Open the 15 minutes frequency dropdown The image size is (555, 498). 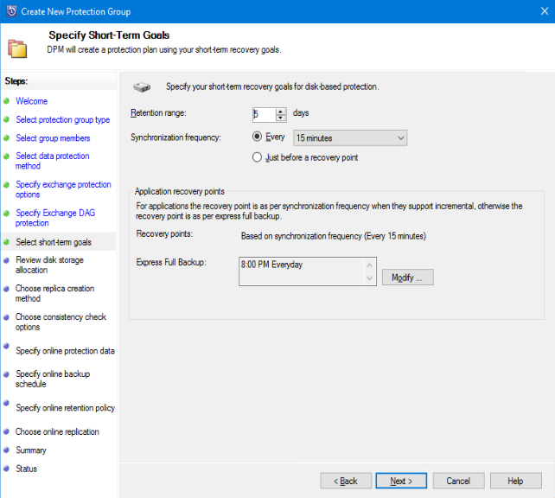(x=349, y=138)
